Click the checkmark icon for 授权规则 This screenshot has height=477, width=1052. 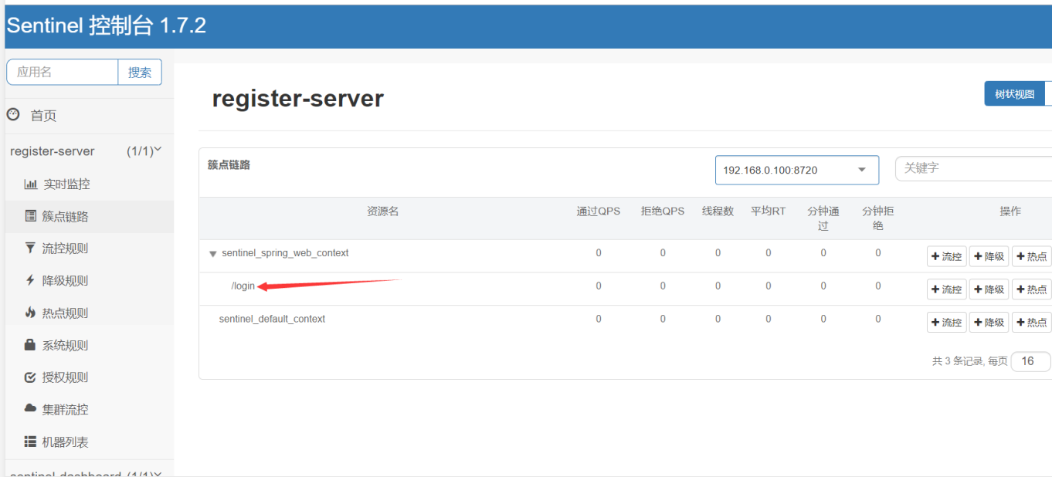point(31,377)
